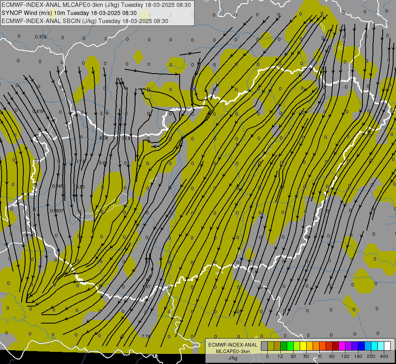
Task: Click the legend title ECMWF-INDEX-ANAL
Action: click(233, 345)
